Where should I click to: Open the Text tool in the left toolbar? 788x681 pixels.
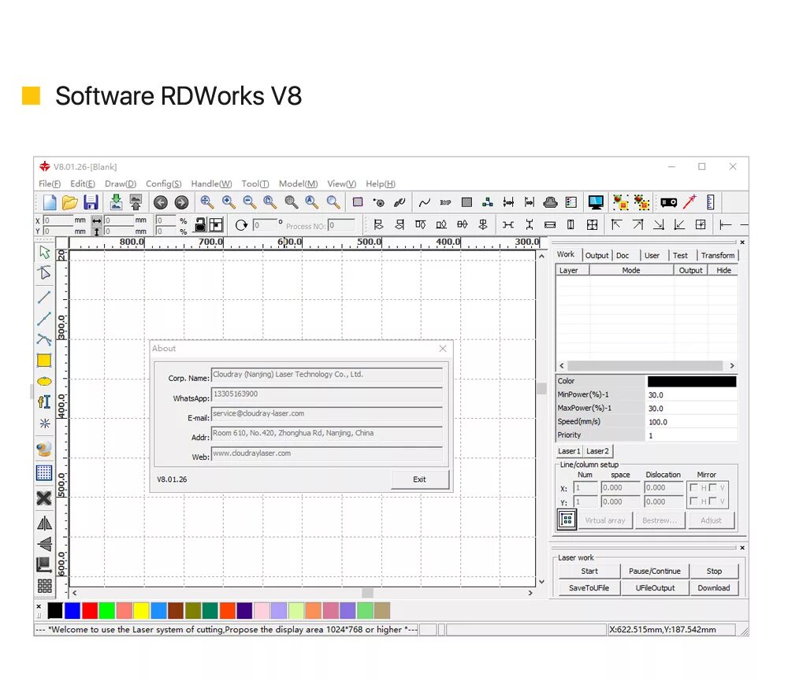[45, 402]
